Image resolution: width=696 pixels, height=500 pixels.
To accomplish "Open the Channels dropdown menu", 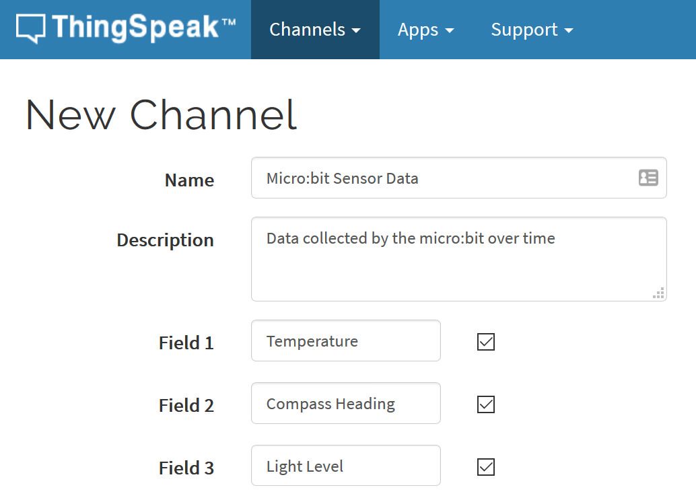I will click(x=314, y=30).
